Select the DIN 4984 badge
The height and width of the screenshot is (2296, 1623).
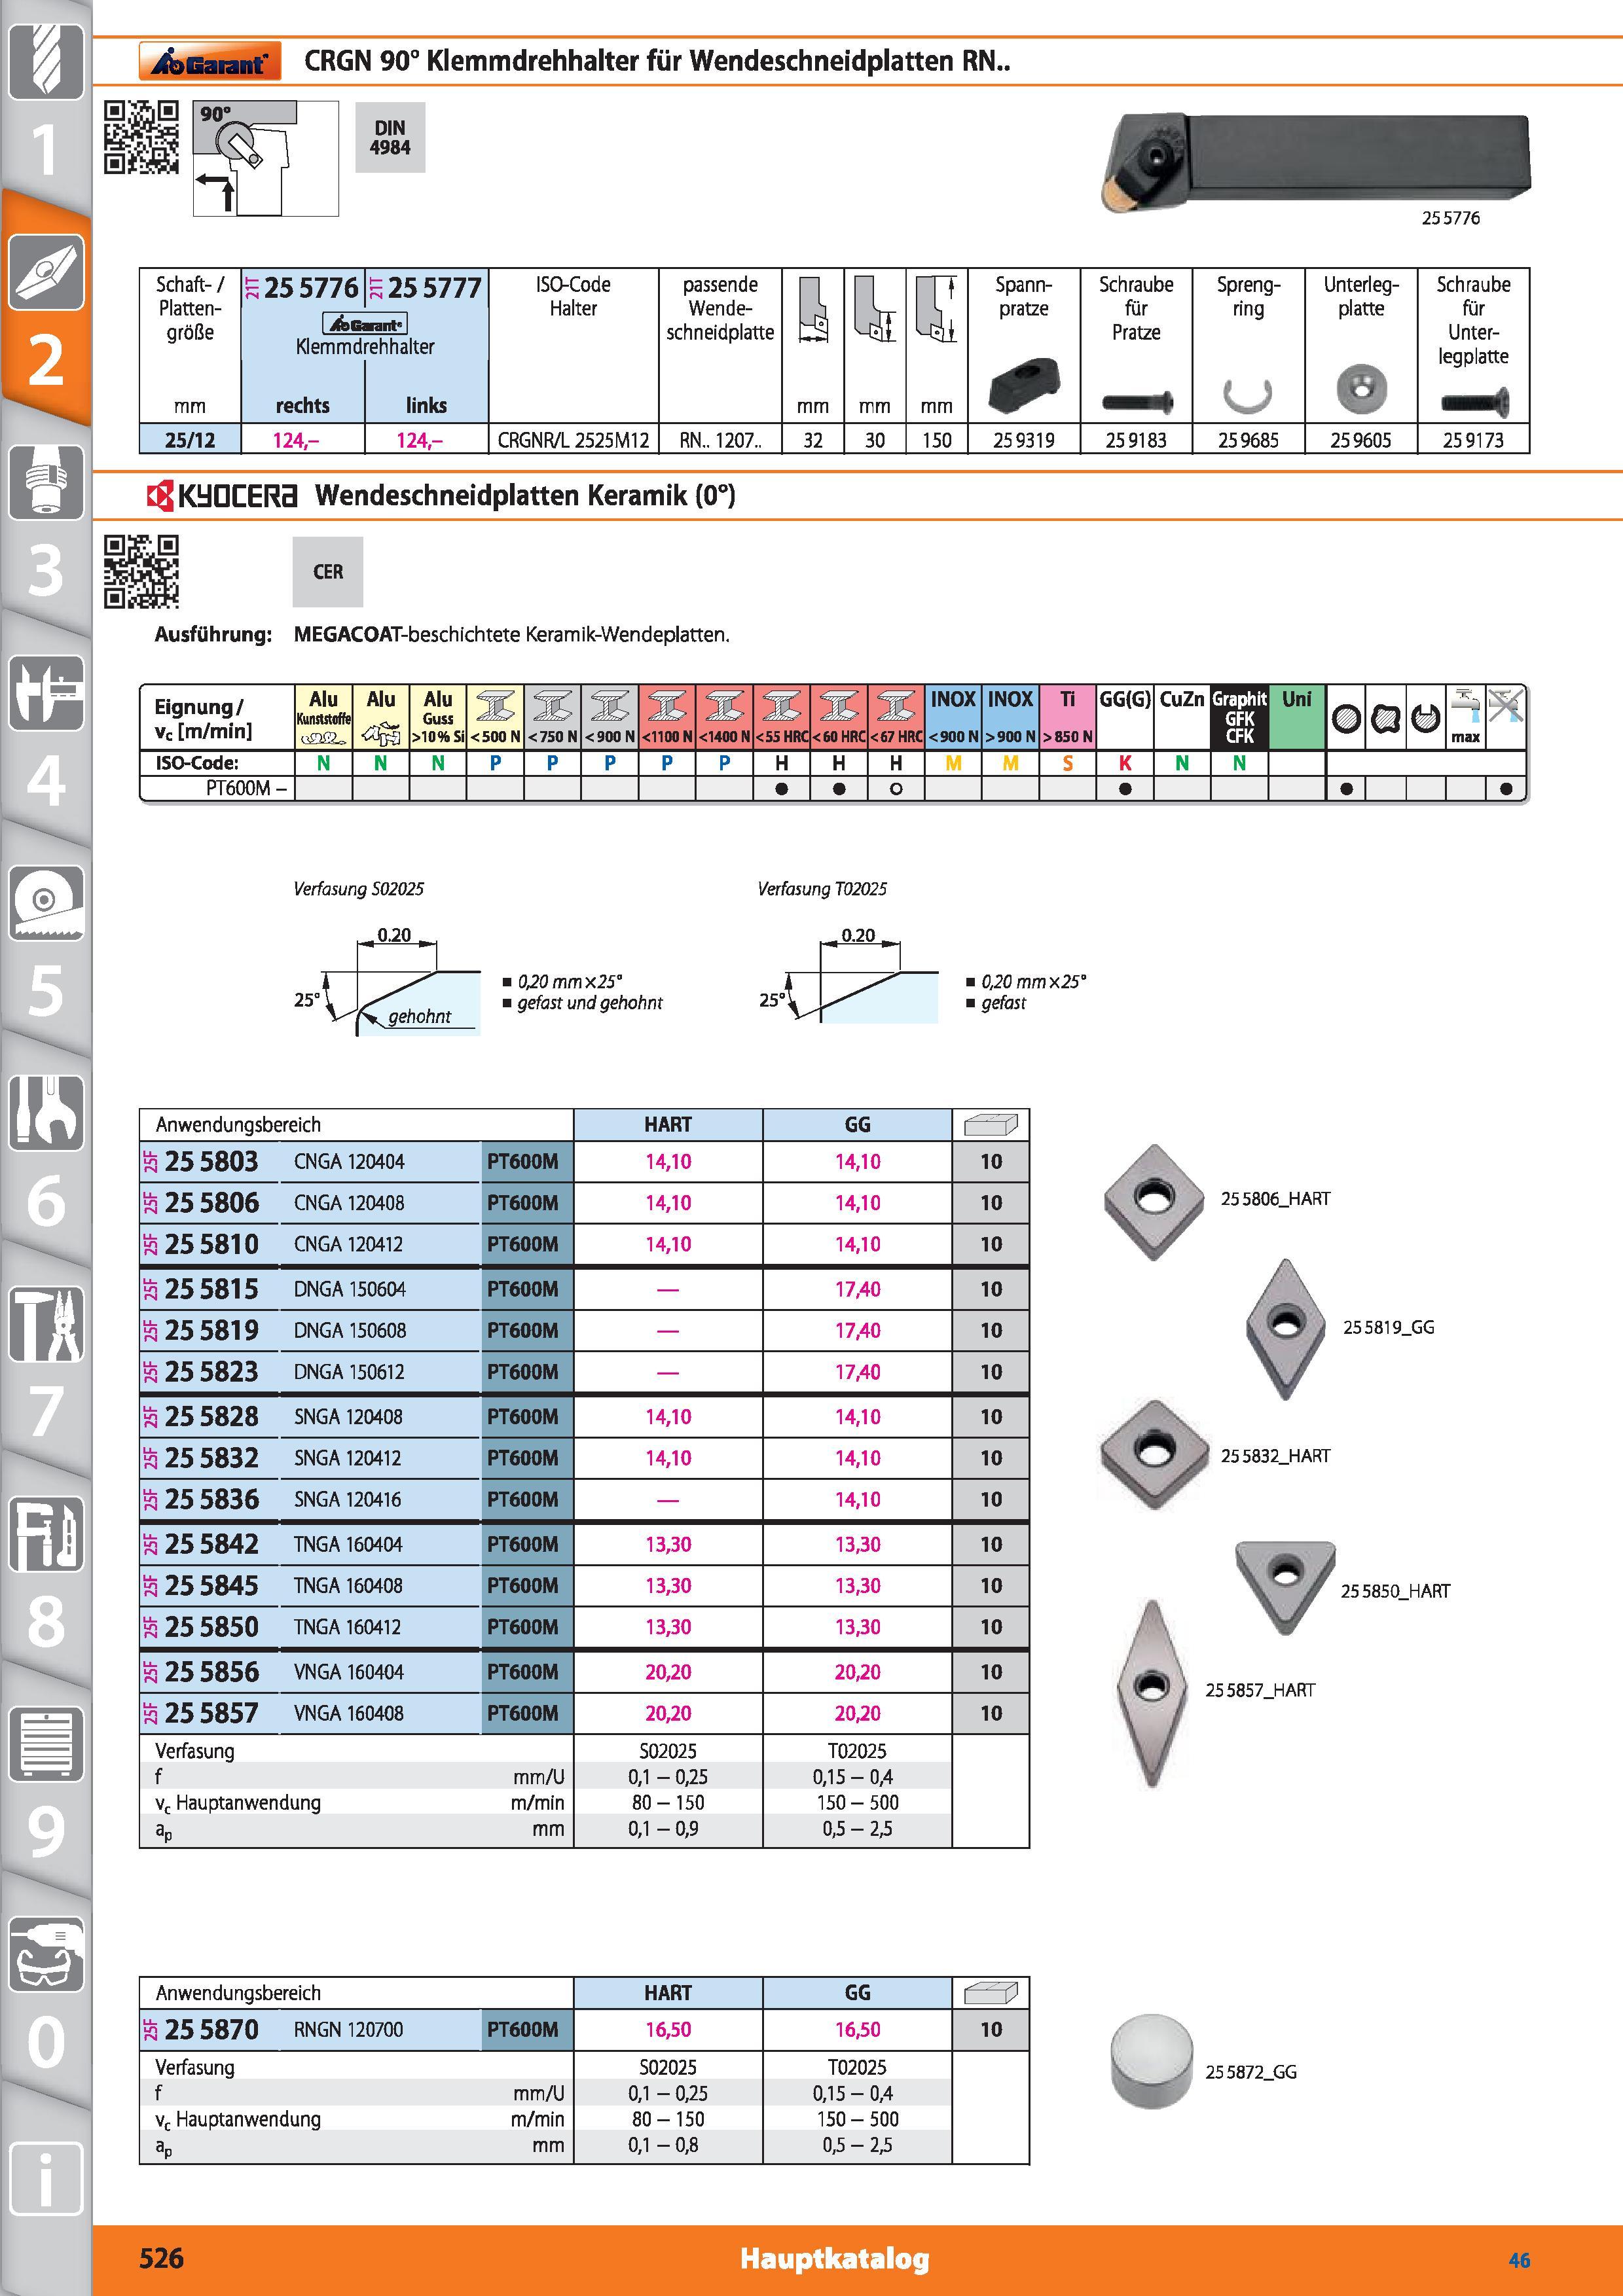click(390, 137)
